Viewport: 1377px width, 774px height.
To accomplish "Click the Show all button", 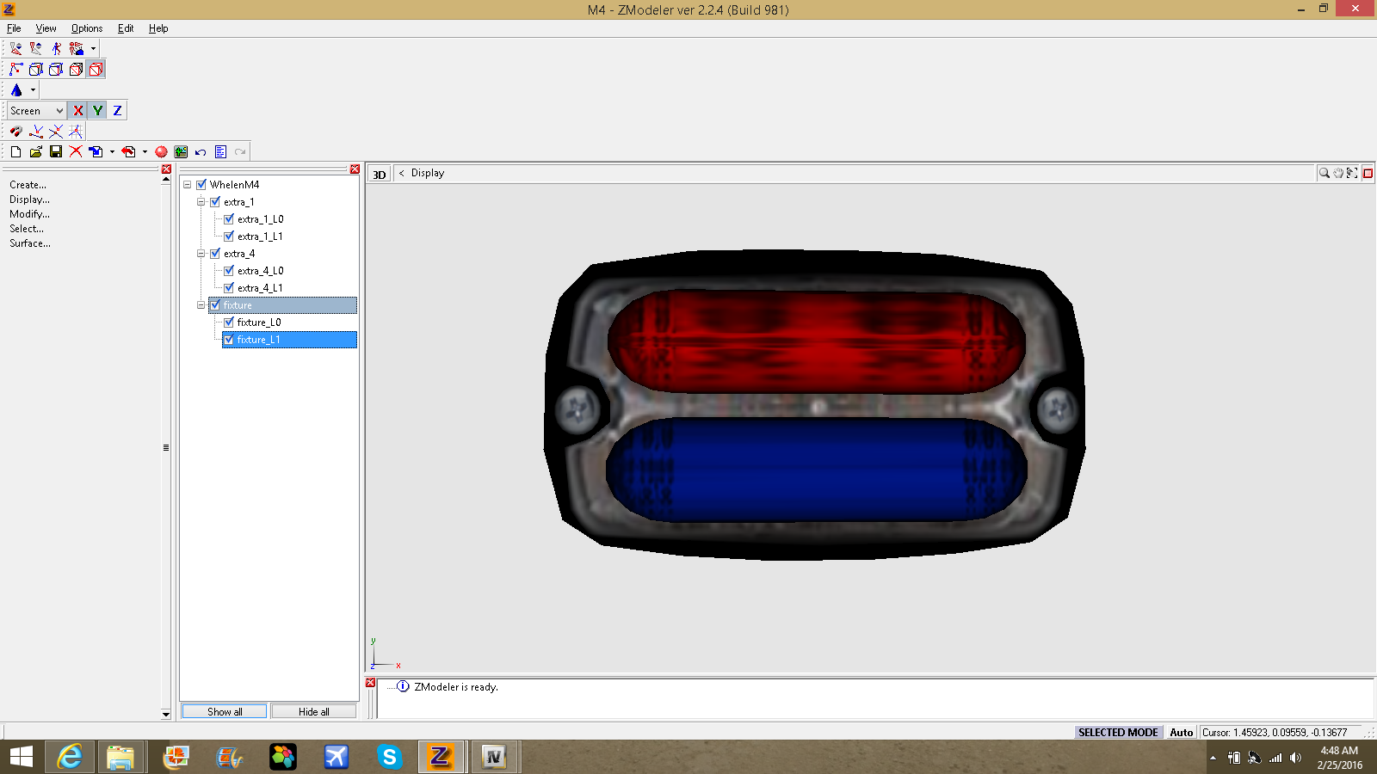I will pyautogui.click(x=225, y=712).
